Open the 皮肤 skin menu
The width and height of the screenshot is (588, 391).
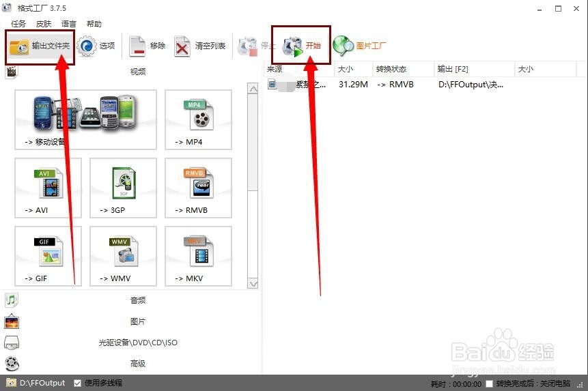click(x=44, y=24)
